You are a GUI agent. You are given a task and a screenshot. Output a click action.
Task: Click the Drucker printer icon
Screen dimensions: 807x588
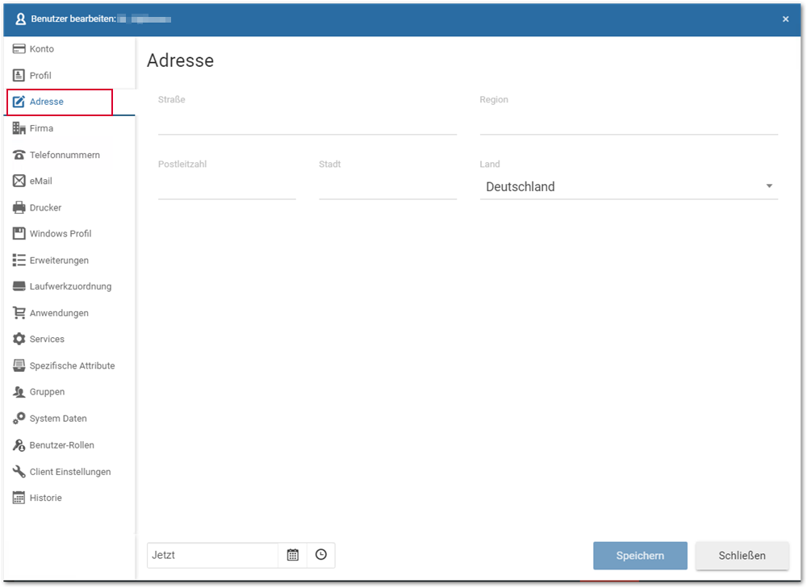point(19,207)
